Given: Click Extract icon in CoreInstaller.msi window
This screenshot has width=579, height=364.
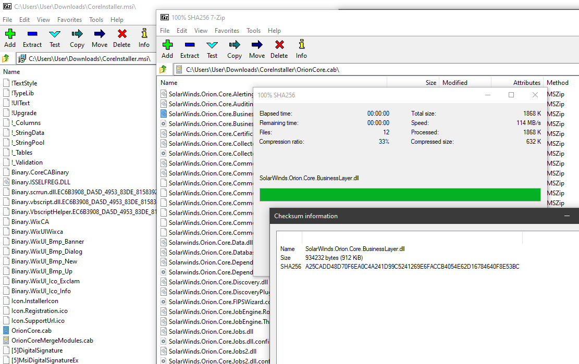Looking at the screenshot, I should [x=32, y=34].
